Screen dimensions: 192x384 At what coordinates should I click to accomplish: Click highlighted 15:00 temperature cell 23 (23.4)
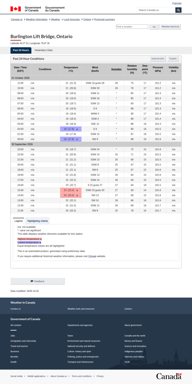71,190
